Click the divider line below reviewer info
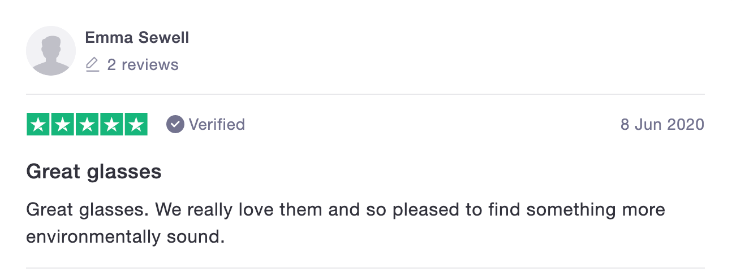The image size is (732, 272). (x=365, y=94)
